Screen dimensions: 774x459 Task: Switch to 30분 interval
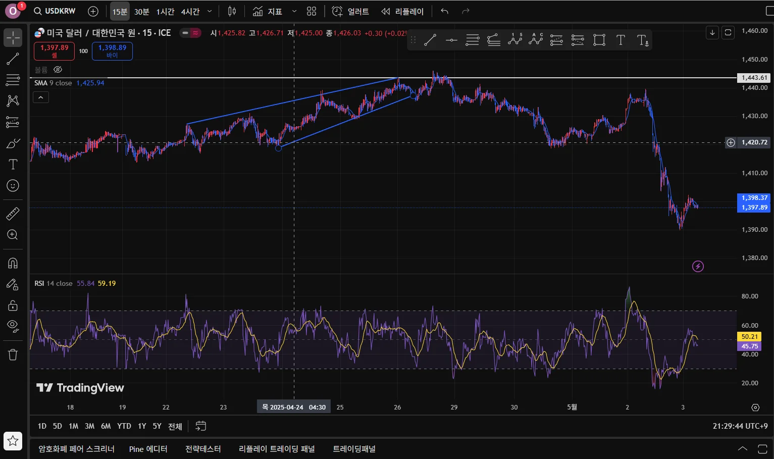(142, 11)
